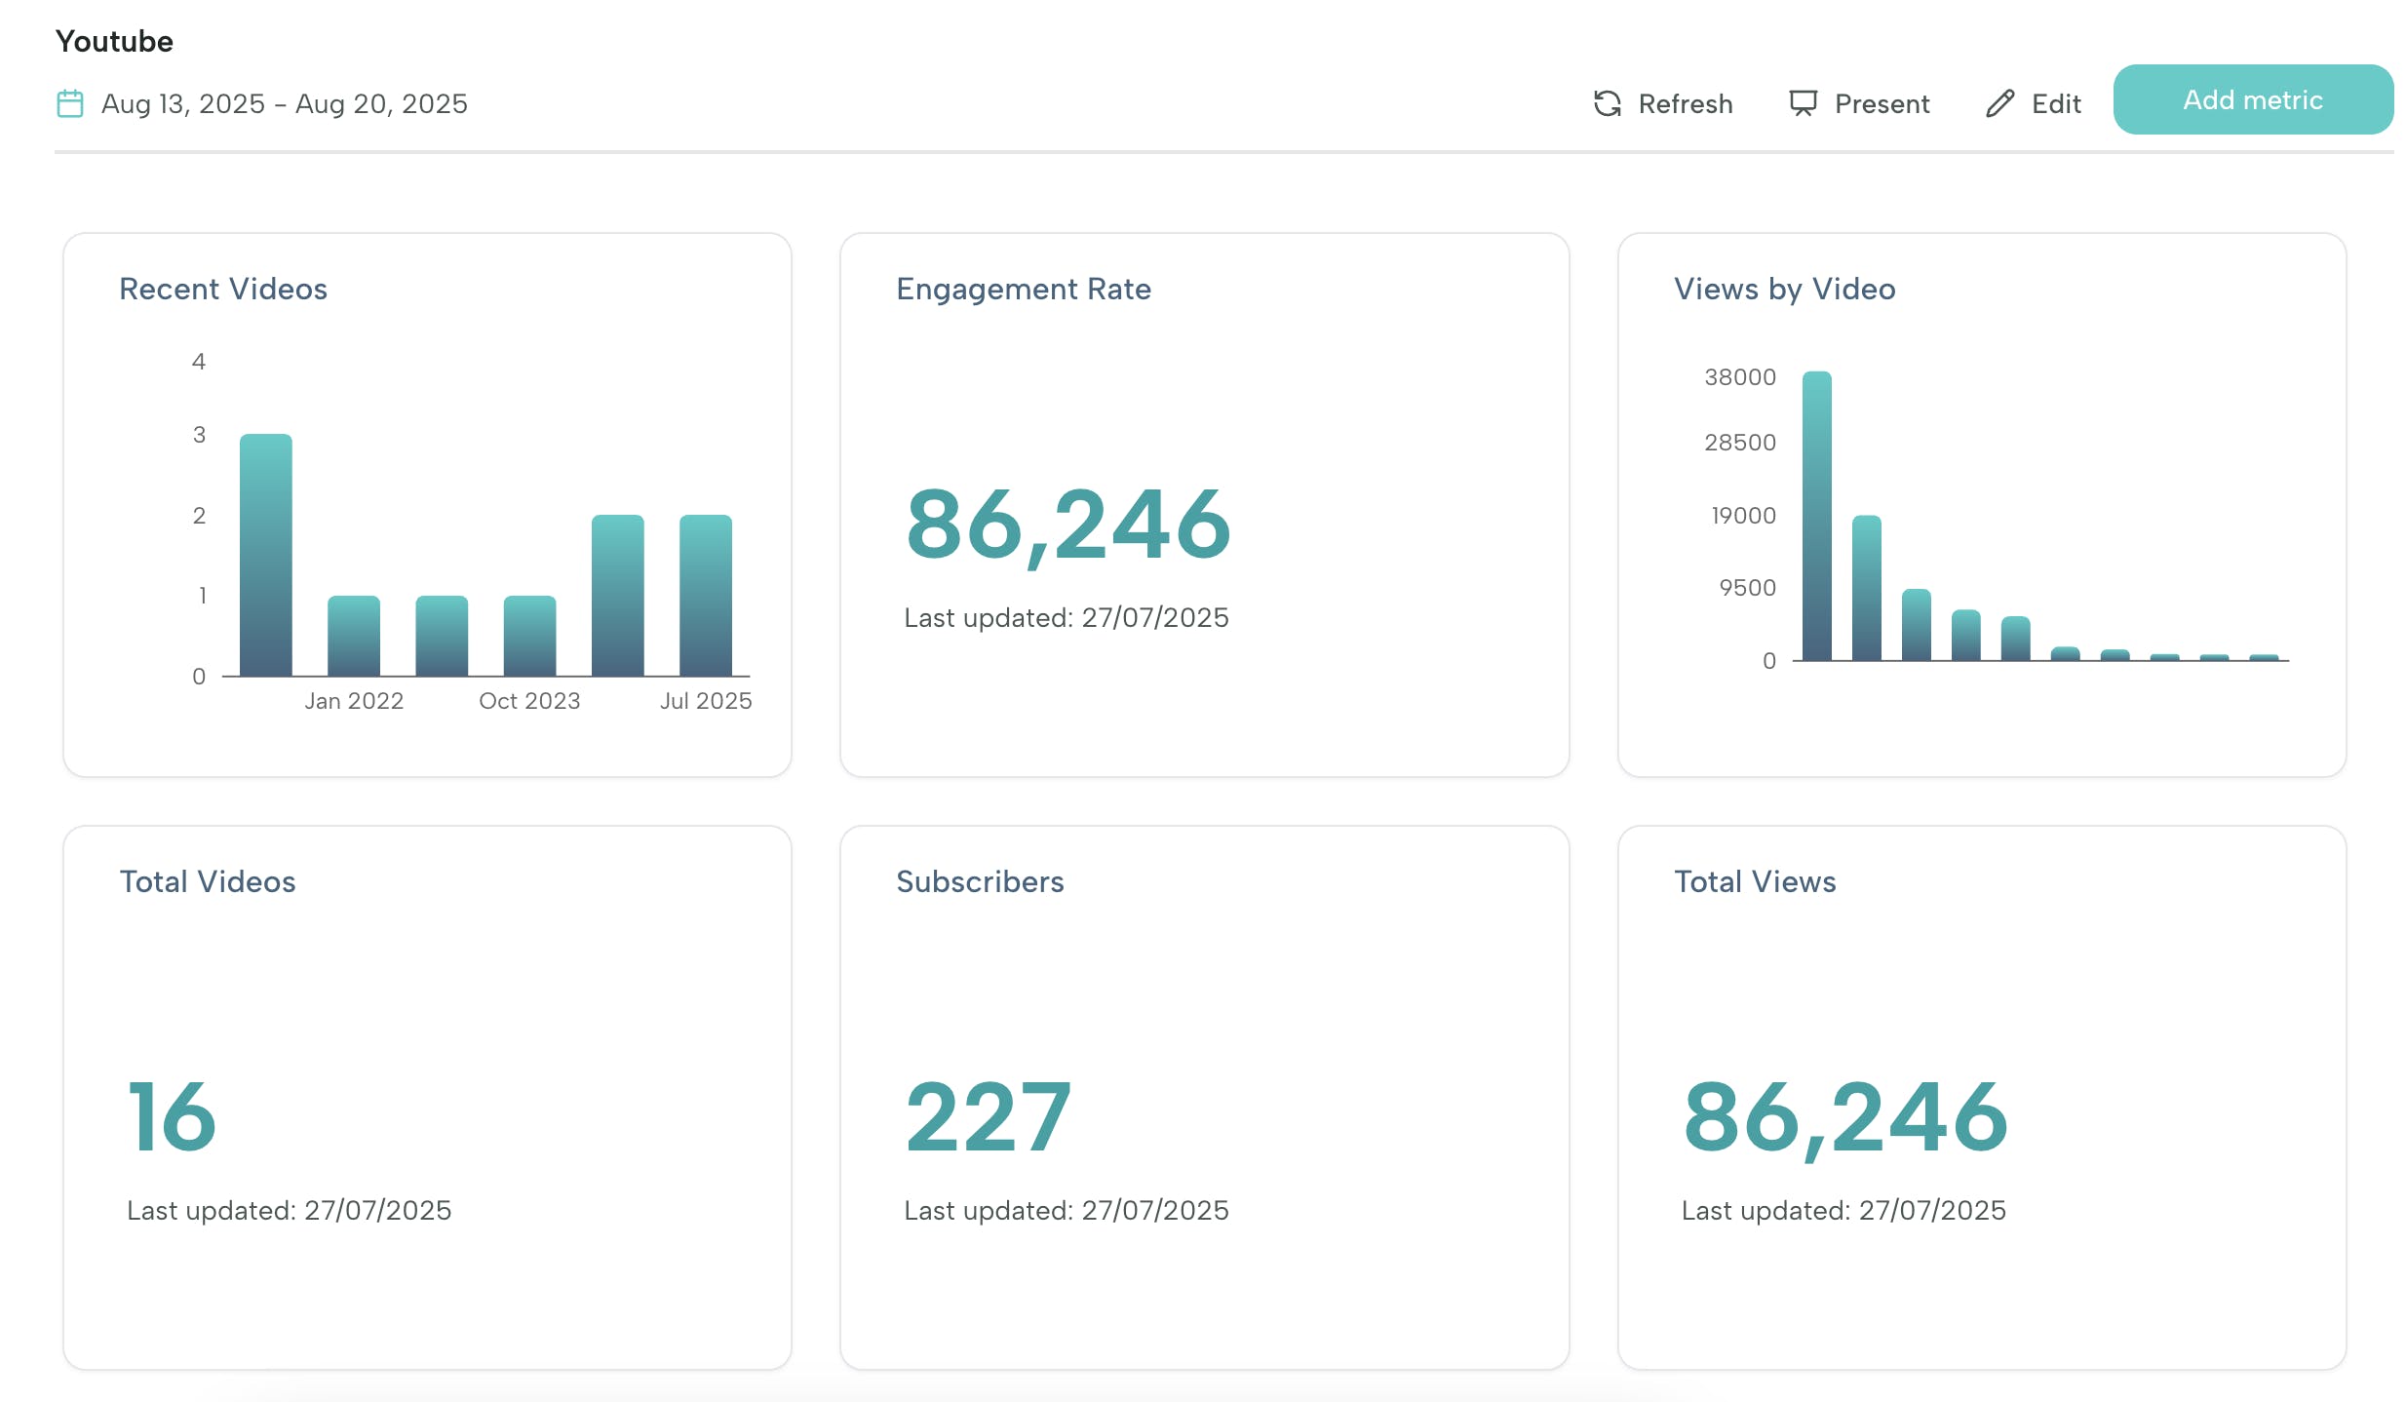Click the Add metric button
The height and width of the screenshot is (1402, 2406).
coord(2253,99)
